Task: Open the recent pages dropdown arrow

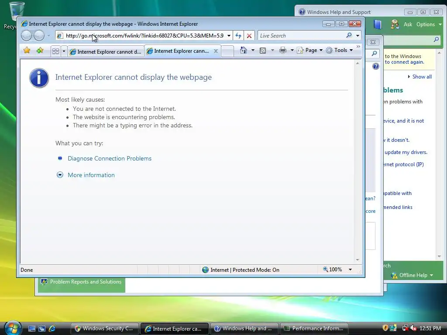Action: point(48,36)
